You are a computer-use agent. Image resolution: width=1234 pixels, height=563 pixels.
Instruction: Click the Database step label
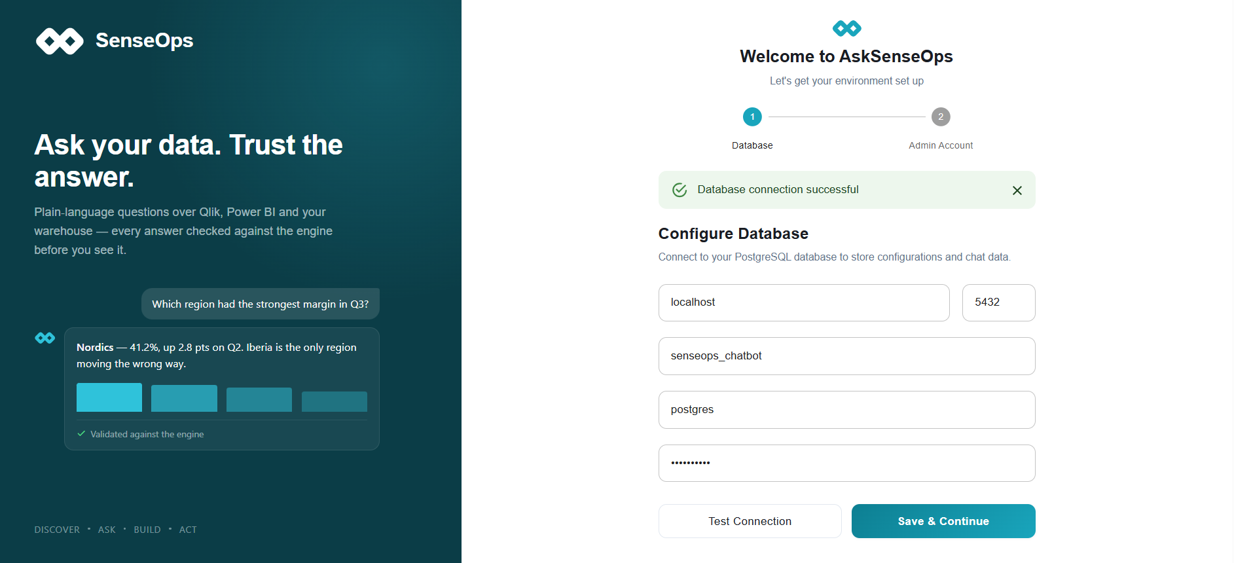point(752,145)
